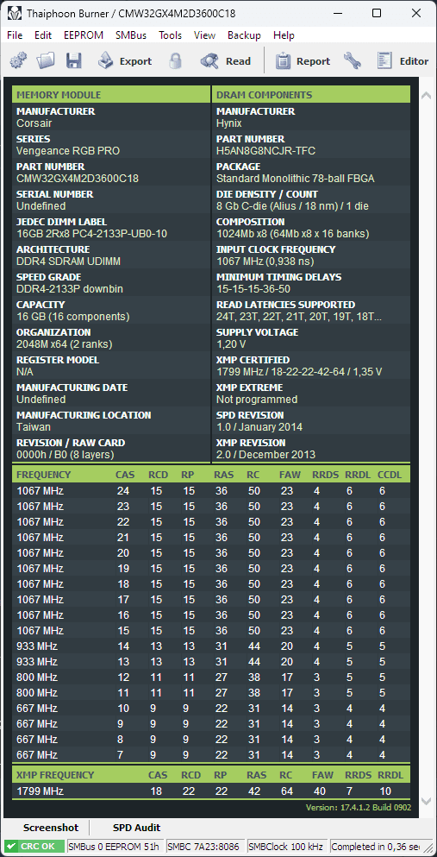Click the XMP FREQUENCY header

tap(55, 774)
